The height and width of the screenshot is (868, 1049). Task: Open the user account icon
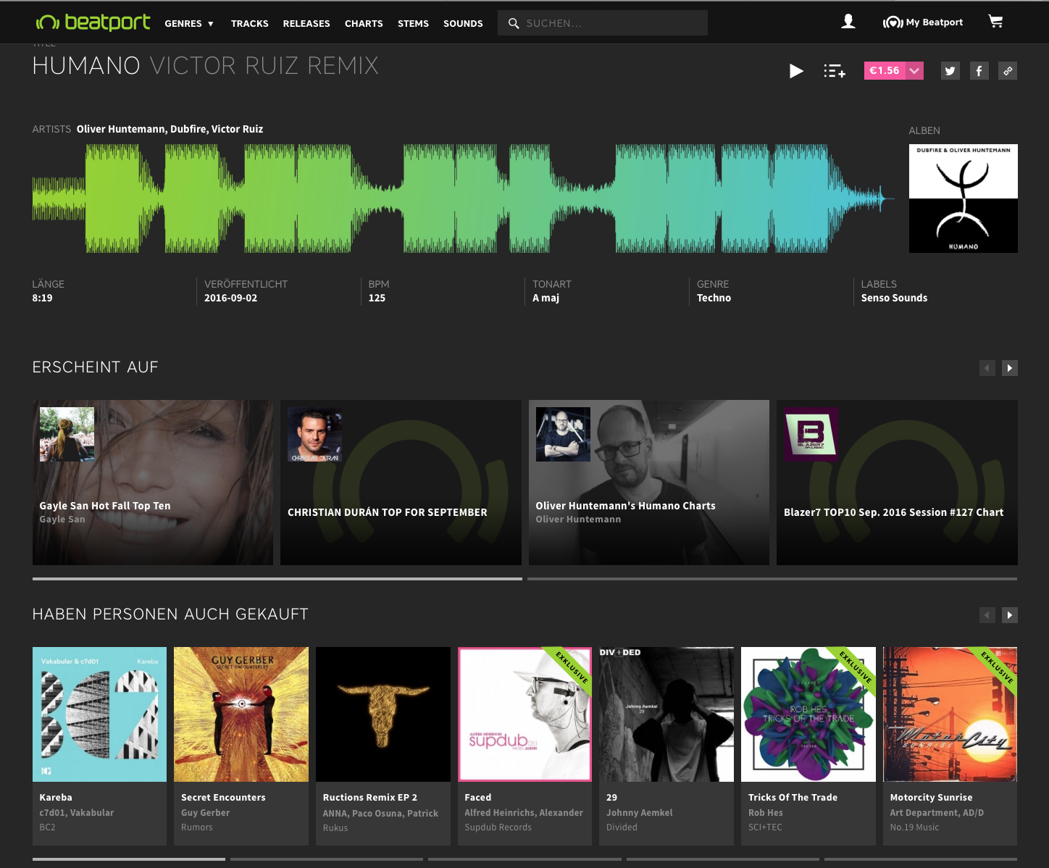[x=848, y=22]
